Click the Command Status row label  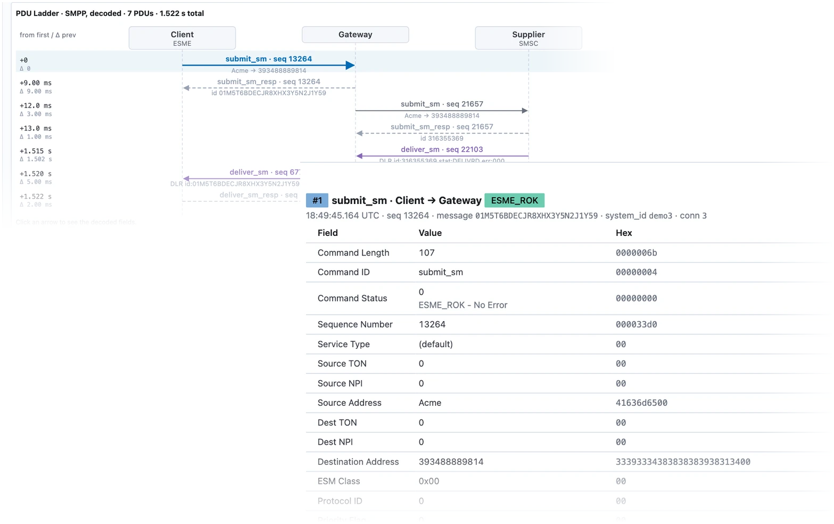point(352,298)
